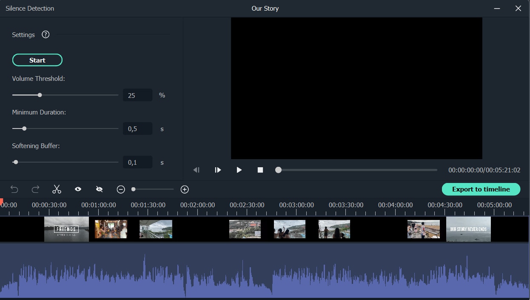The height and width of the screenshot is (300, 530).
Task: Click Export to timeline button
Action: [x=481, y=189]
